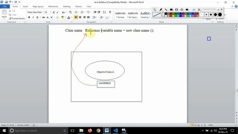Open the Mailings tab
The width and height of the screenshot is (238, 134).
tap(67, 6)
